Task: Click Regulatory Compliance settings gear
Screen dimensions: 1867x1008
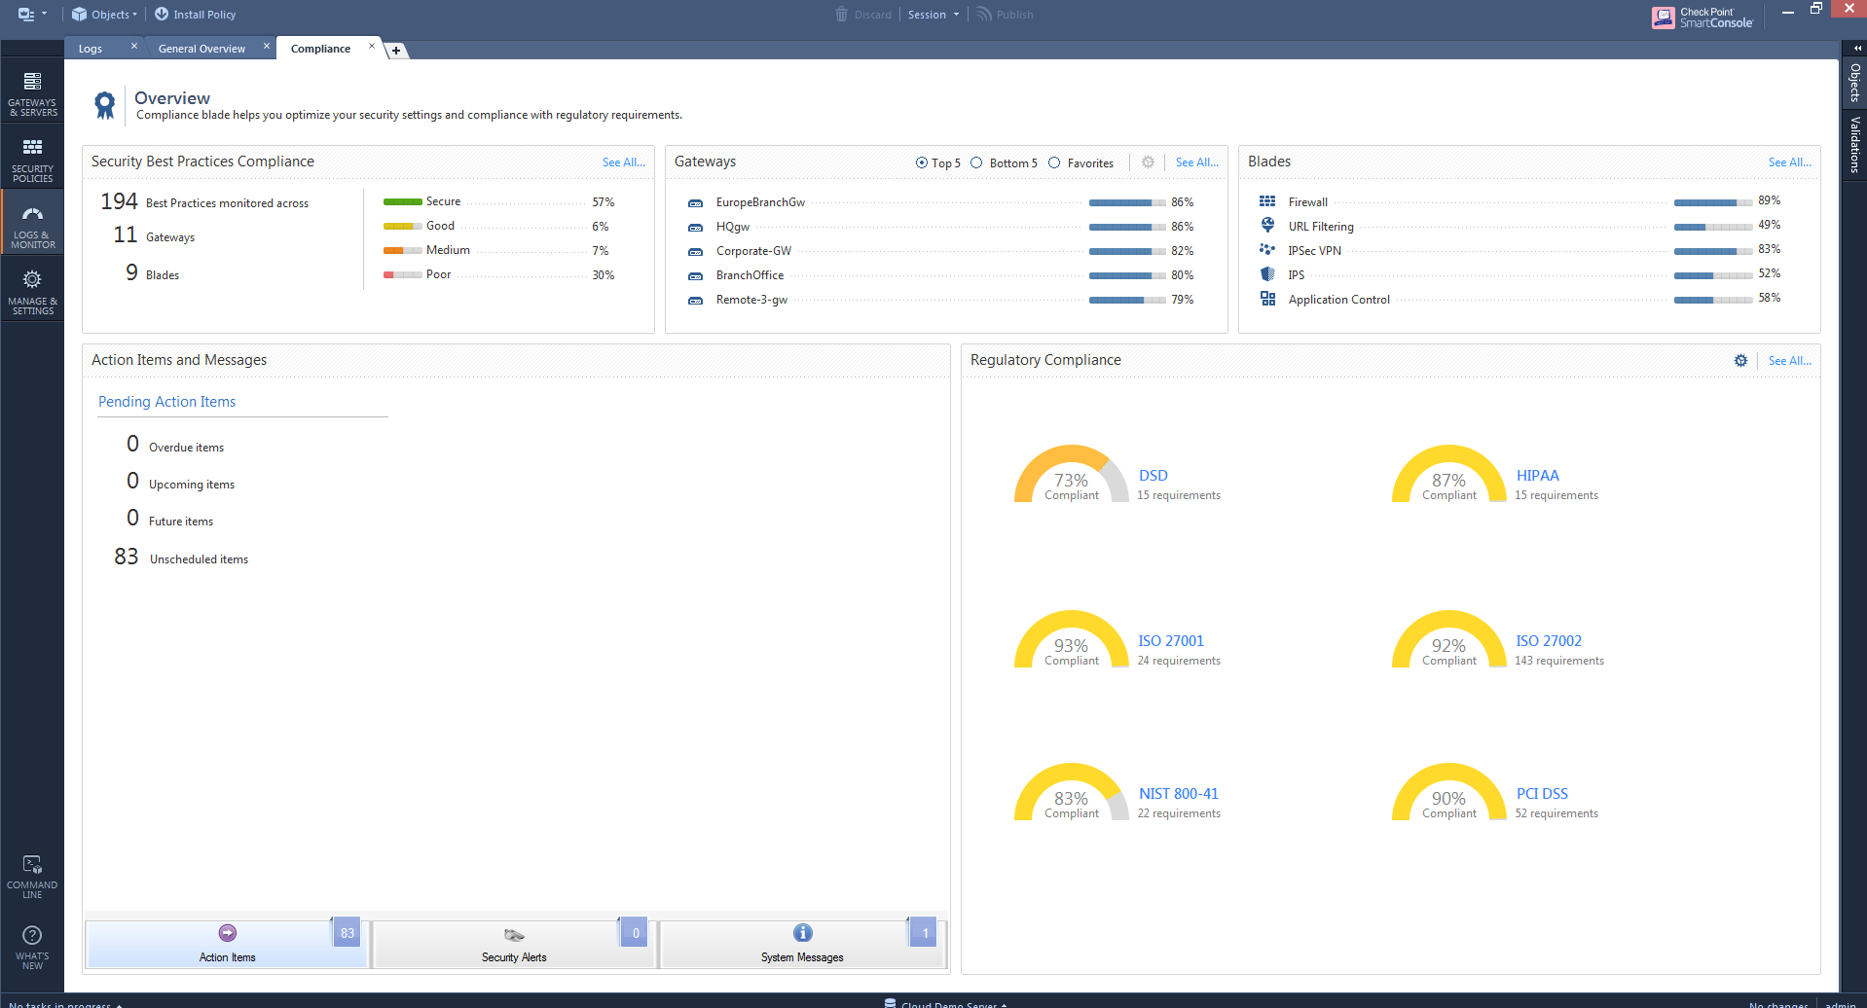Action: 1740,361
